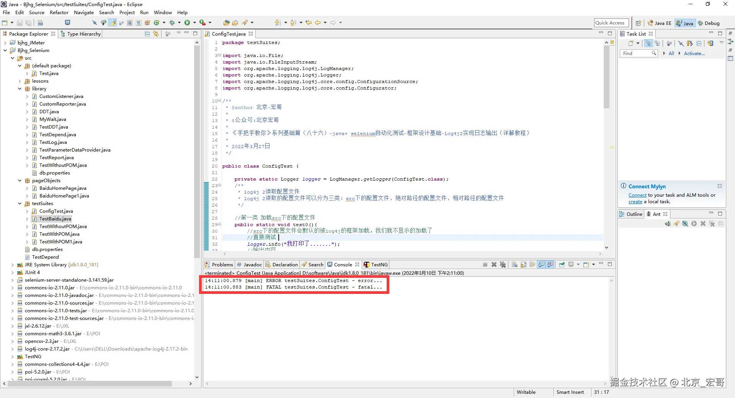
Task: Click Remove All Terminated Launches icon
Action: tap(503, 264)
